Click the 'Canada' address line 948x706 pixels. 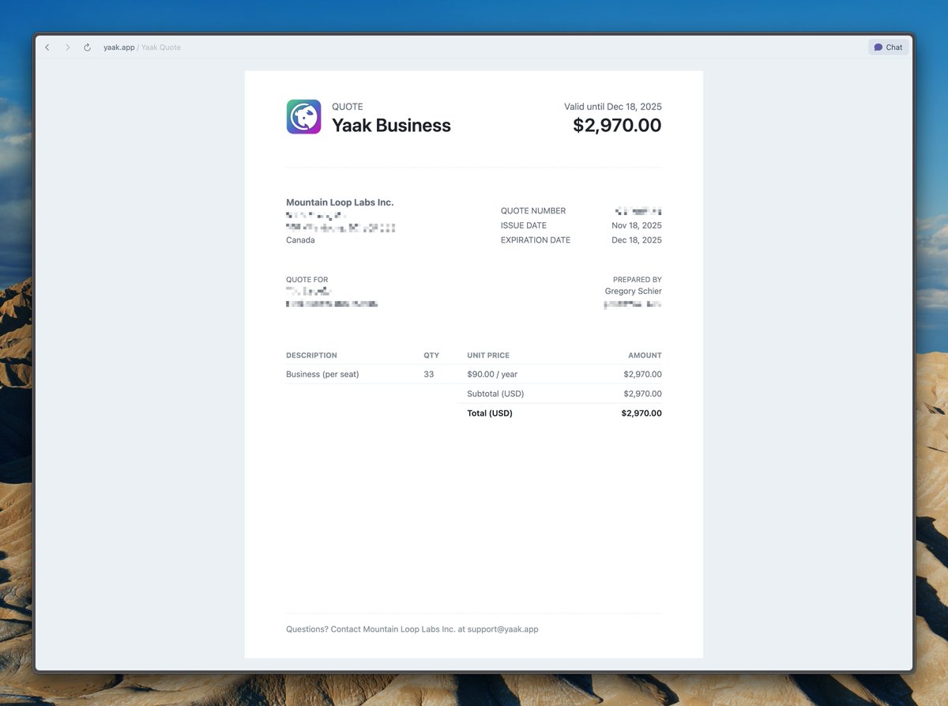300,240
